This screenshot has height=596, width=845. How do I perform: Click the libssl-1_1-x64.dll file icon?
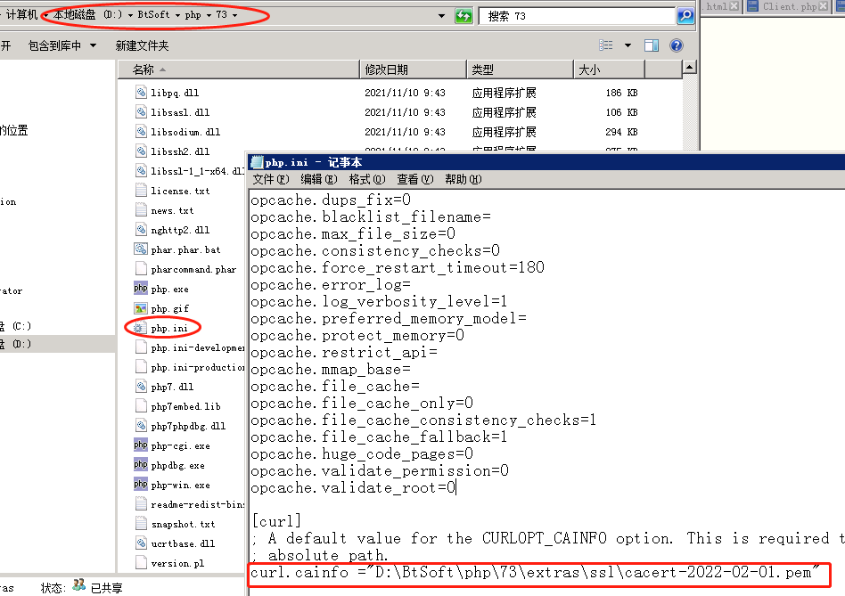(x=141, y=171)
